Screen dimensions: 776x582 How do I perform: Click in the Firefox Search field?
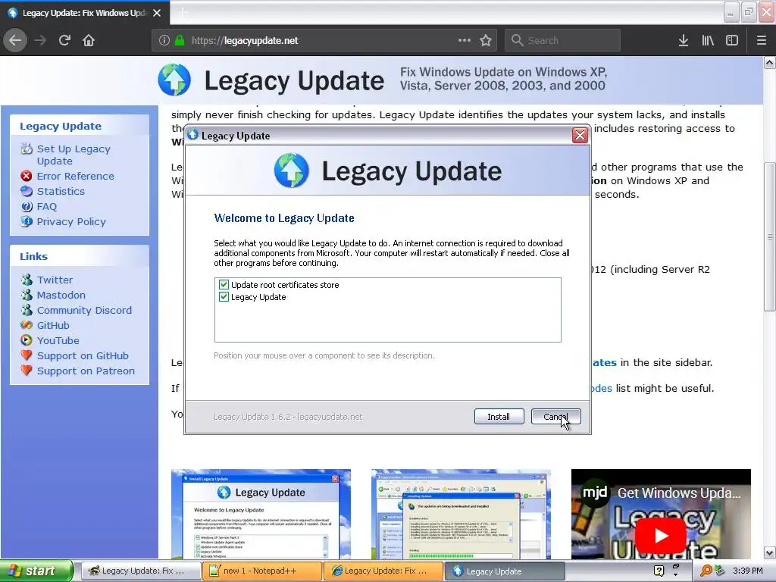(x=563, y=40)
